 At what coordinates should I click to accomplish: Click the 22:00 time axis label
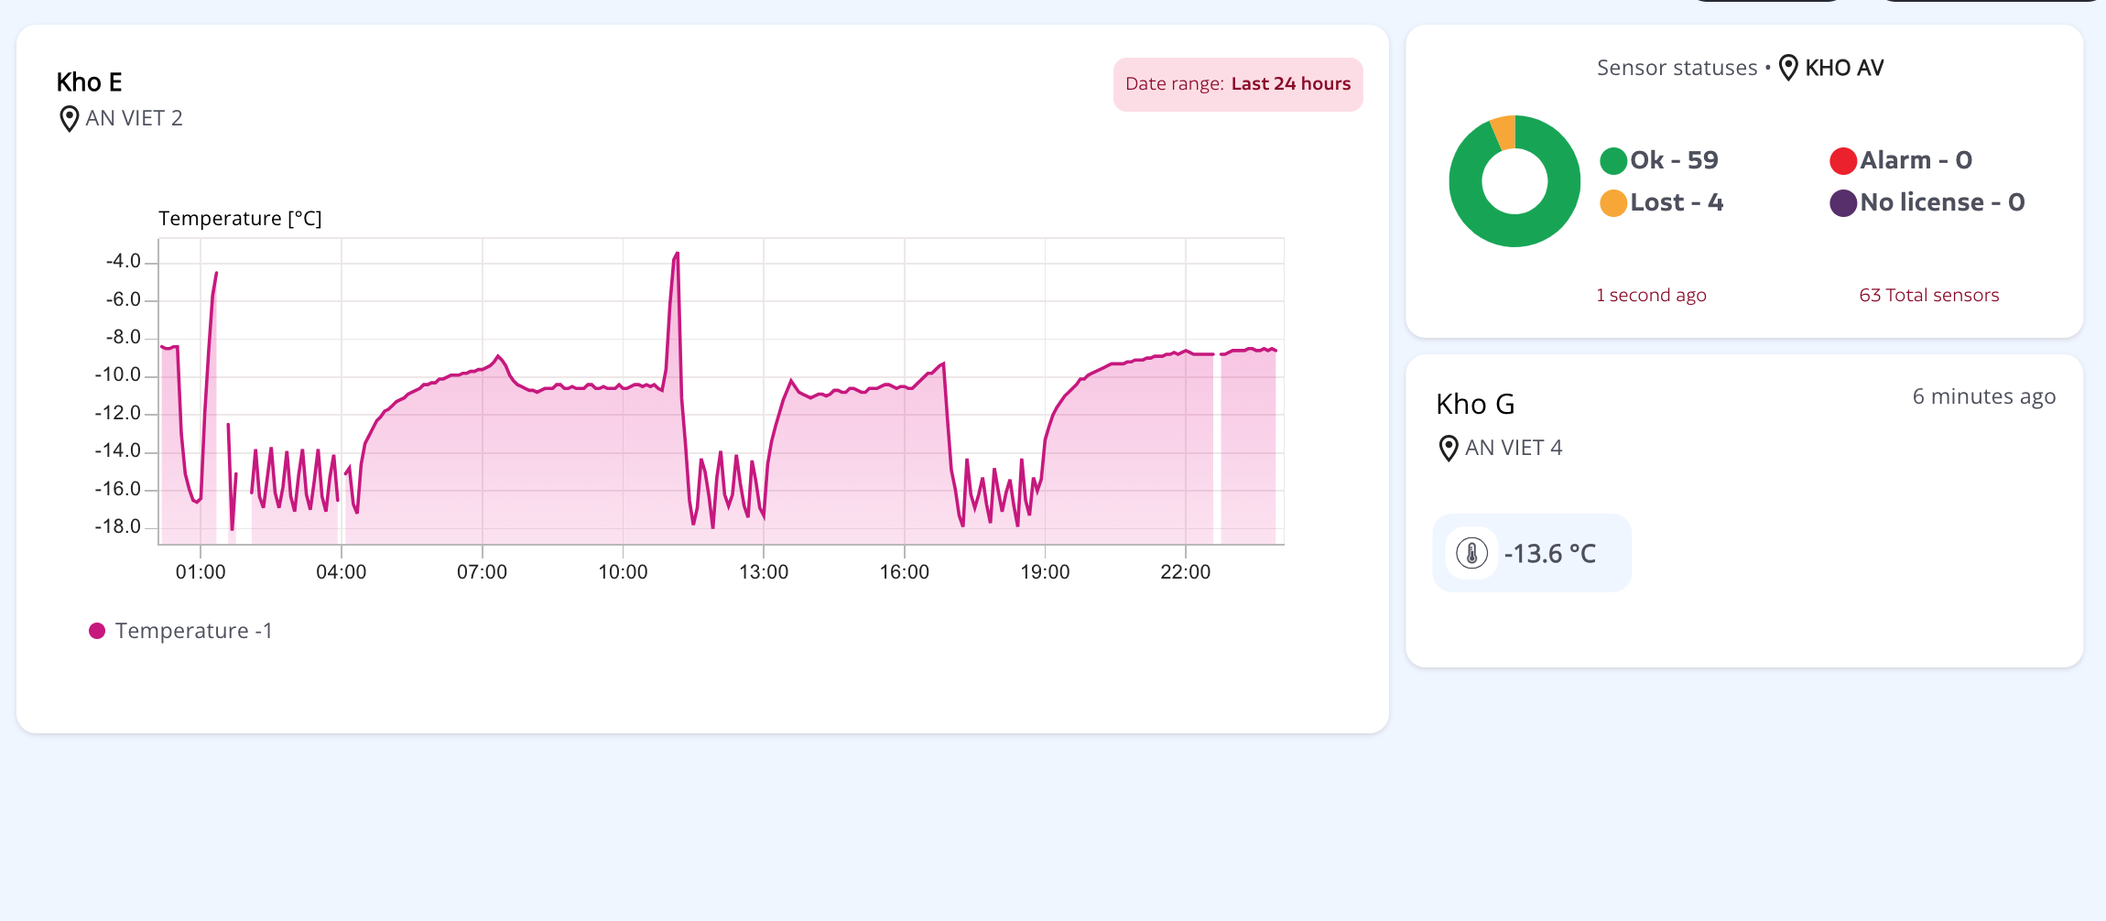tap(1185, 572)
